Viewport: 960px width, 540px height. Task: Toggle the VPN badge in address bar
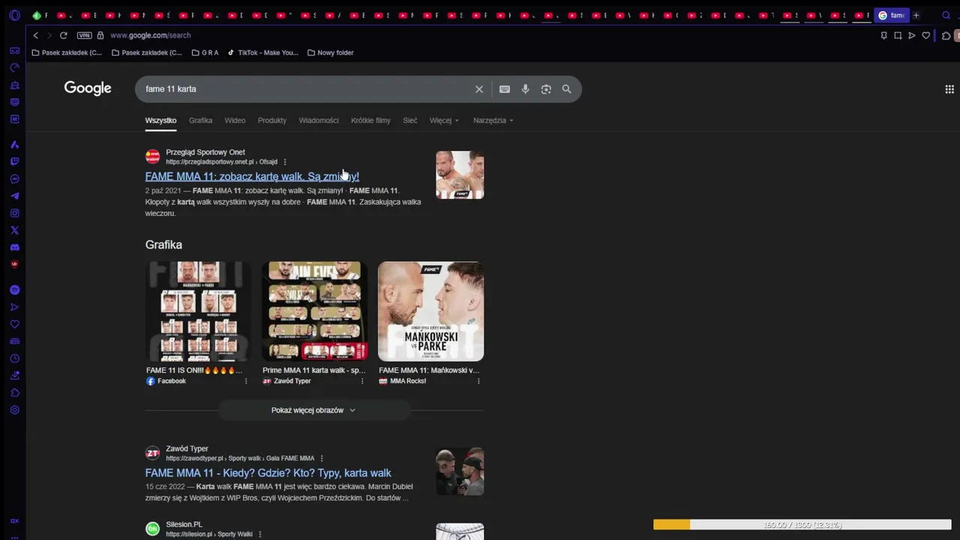[84, 35]
